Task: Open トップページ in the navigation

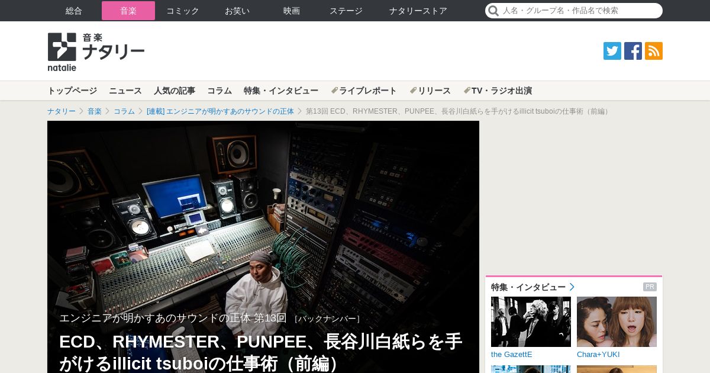Action: (x=72, y=91)
